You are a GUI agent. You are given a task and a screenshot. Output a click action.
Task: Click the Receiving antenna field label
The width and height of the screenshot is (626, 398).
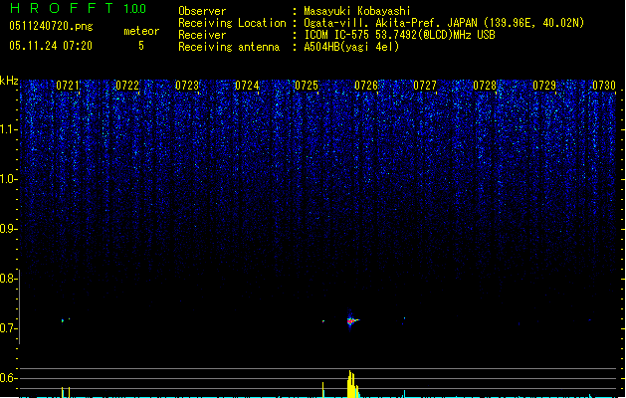point(229,47)
